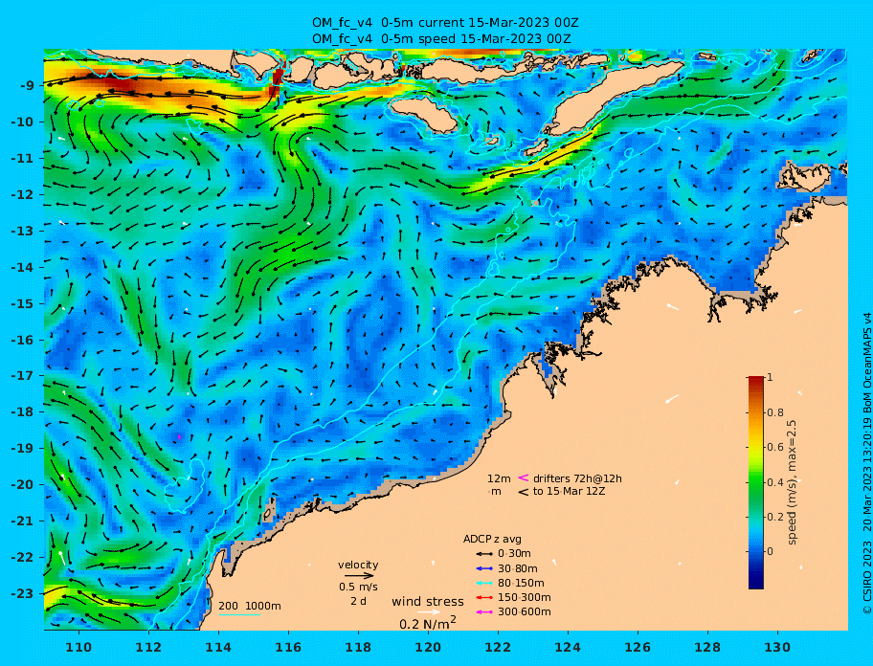This screenshot has height=666, width=873.
Task: Click the magenta drifters chevron in legend
Action: [x=524, y=477]
